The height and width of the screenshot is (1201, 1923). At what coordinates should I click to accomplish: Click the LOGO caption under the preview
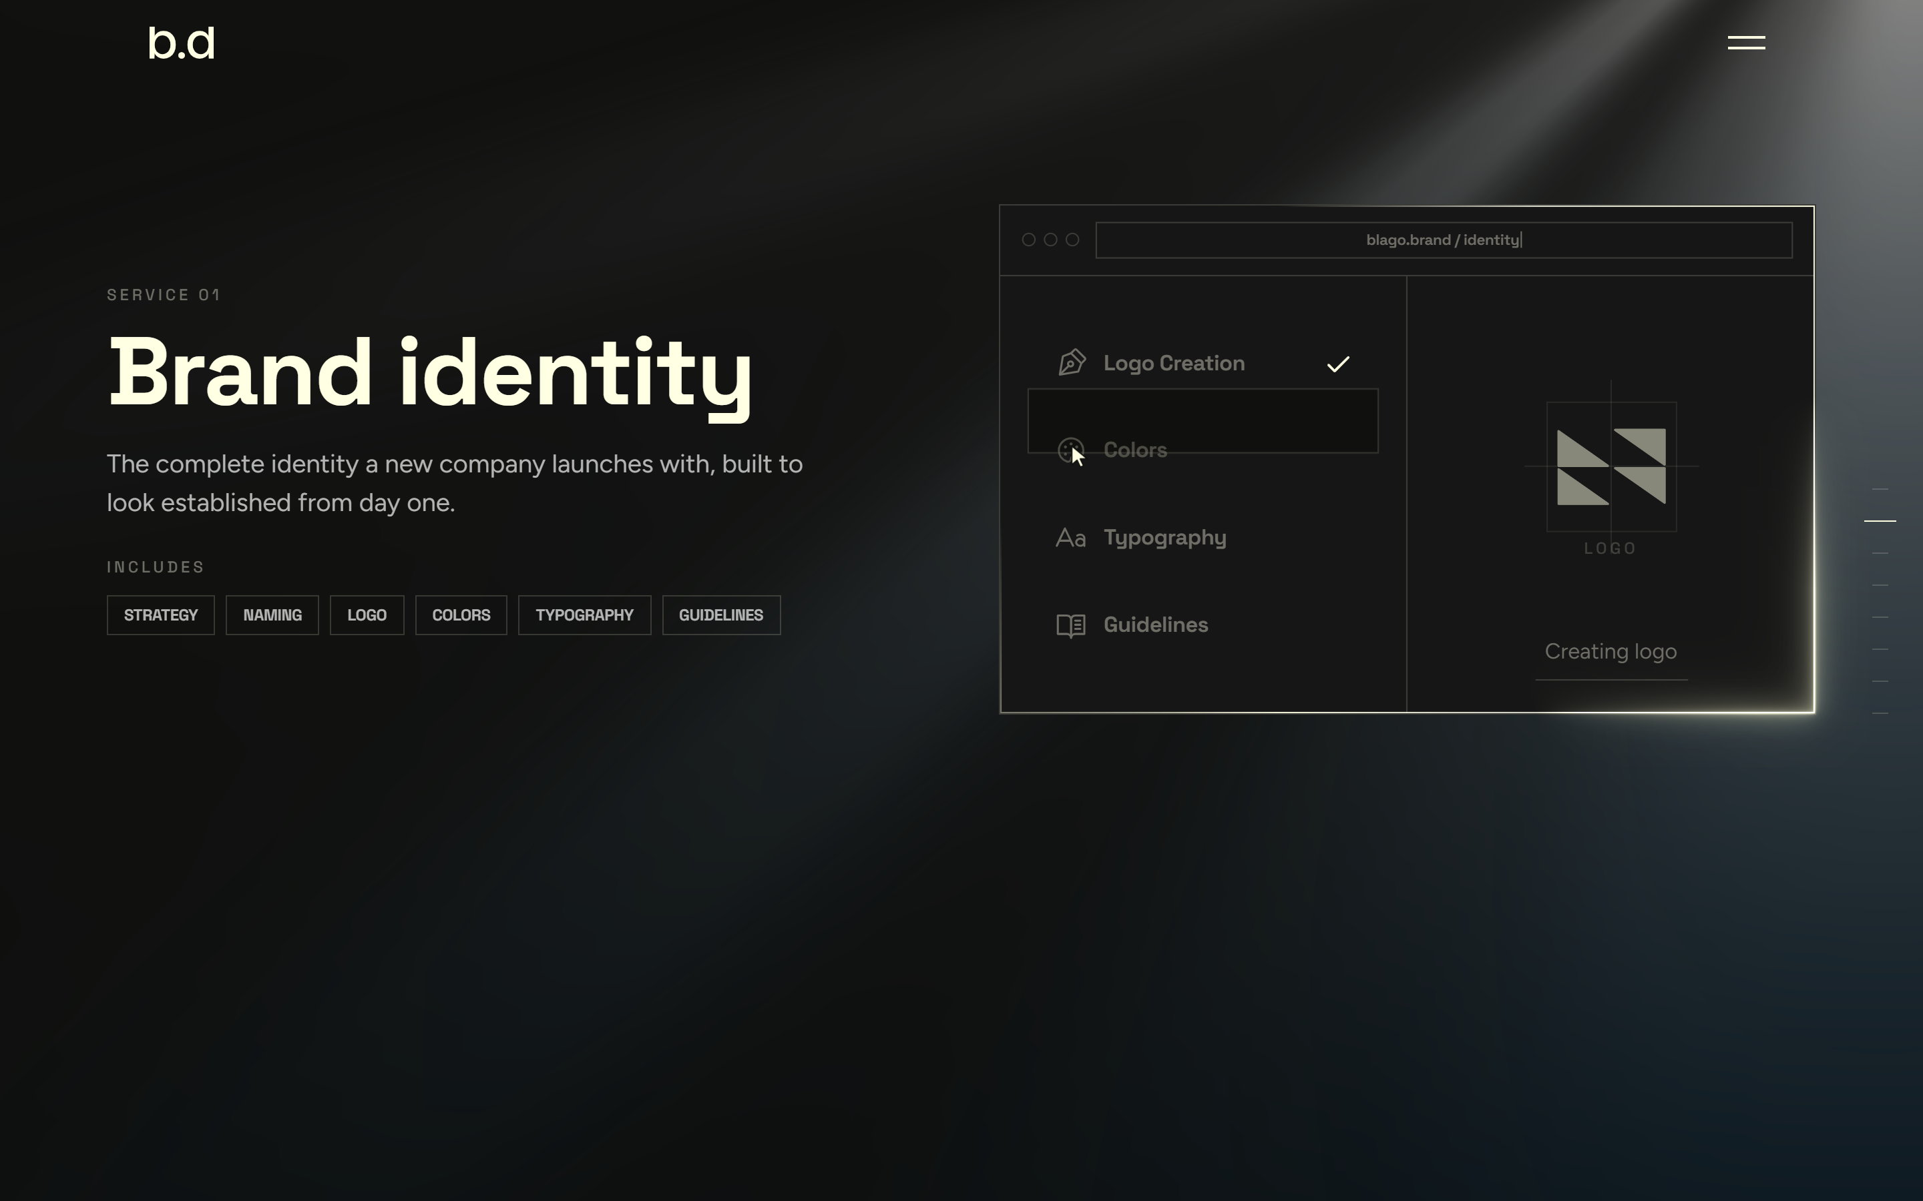tap(1610, 548)
